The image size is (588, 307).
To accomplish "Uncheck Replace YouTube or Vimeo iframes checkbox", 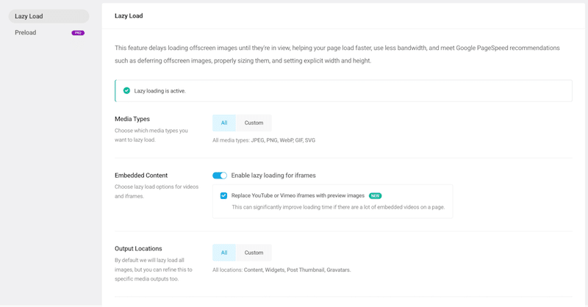I will click(223, 196).
